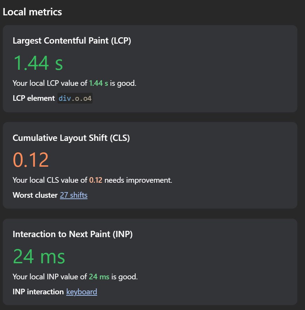Open the 27 shifts worst cluster link

73,195
